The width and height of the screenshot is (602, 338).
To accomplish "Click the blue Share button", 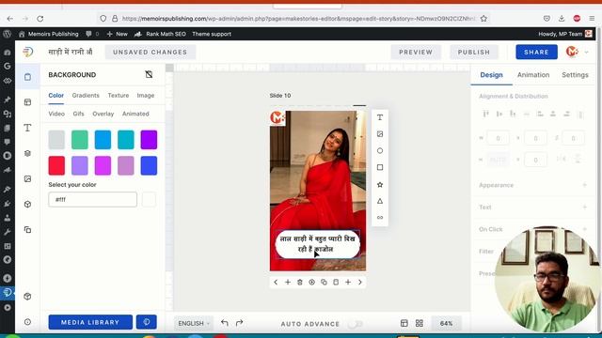I will 536,53.
